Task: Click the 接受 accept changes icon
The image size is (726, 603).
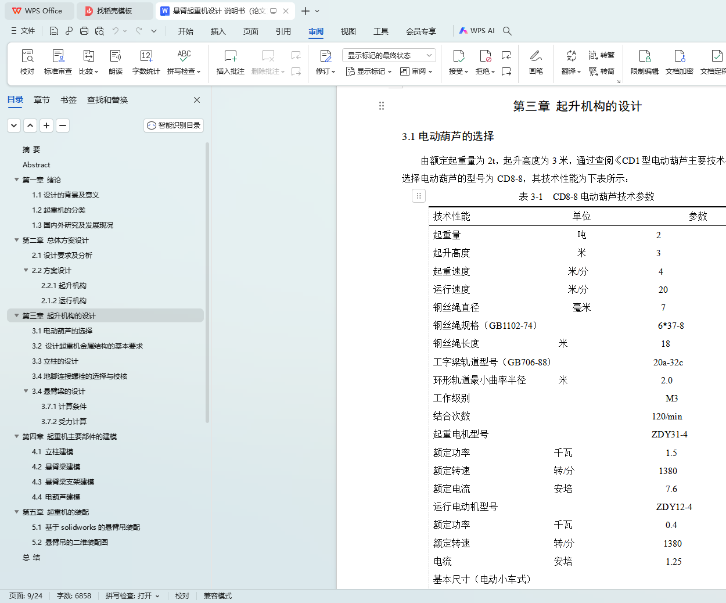Action: (x=459, y=62)
